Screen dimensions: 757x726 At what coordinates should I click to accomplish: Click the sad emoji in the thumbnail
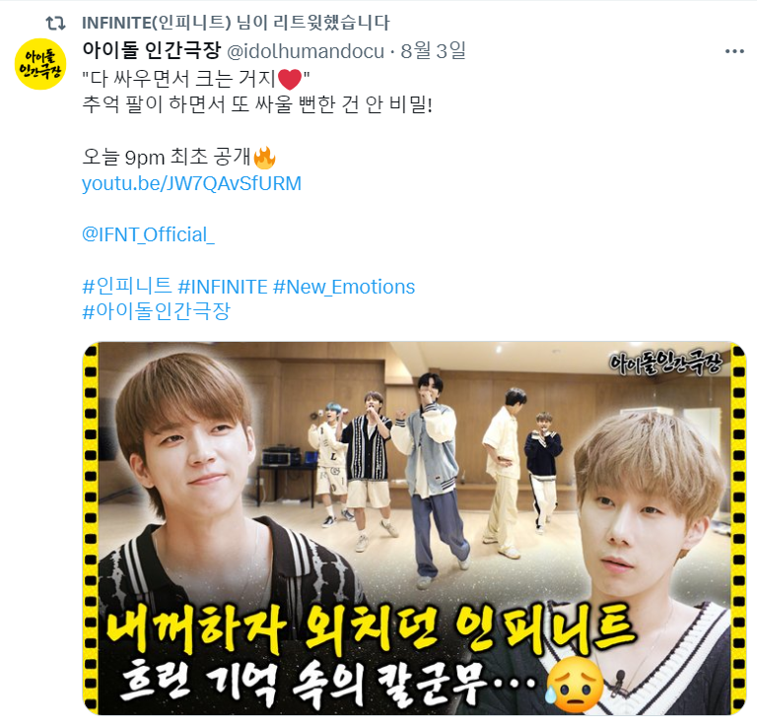pos(575,685)
